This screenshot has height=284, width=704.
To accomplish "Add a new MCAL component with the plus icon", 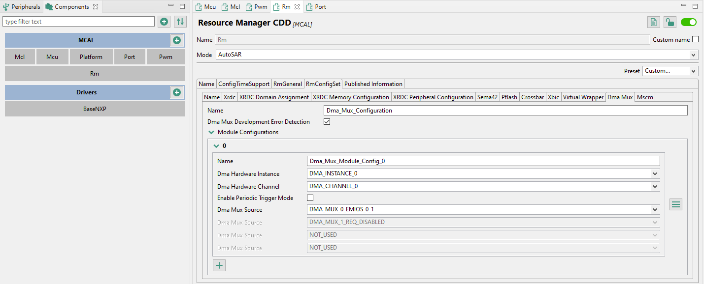I will [176, 40].
